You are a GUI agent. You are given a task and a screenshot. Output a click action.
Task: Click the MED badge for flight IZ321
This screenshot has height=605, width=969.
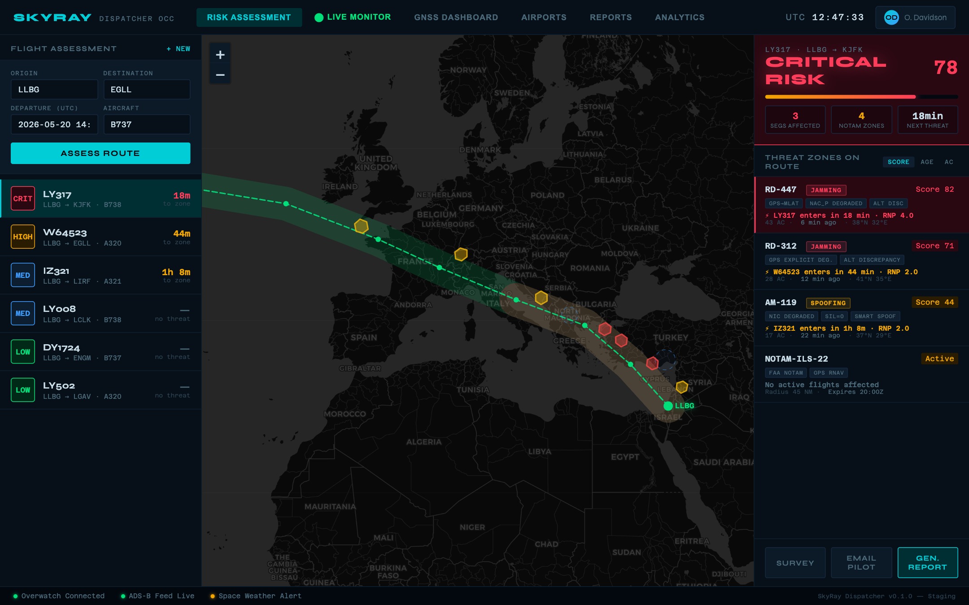click(23, 275)
